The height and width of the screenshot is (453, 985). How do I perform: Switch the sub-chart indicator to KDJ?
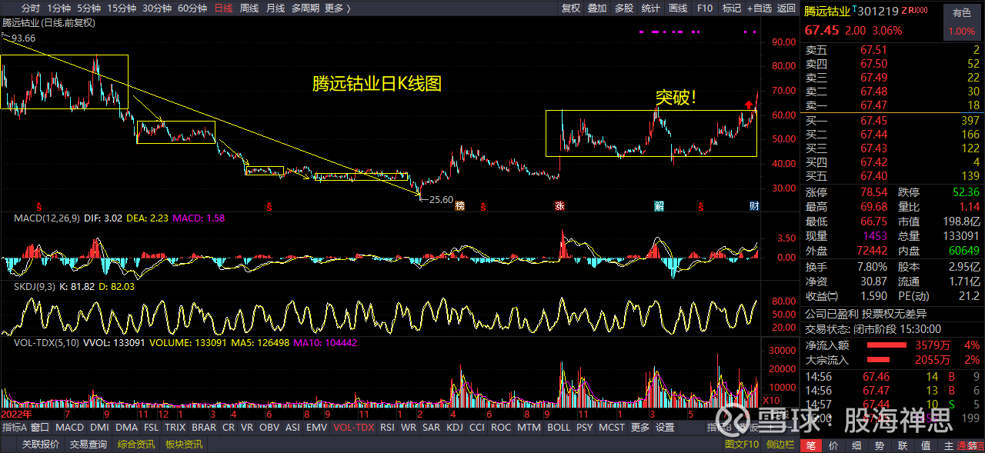click(x=455, y=428)
